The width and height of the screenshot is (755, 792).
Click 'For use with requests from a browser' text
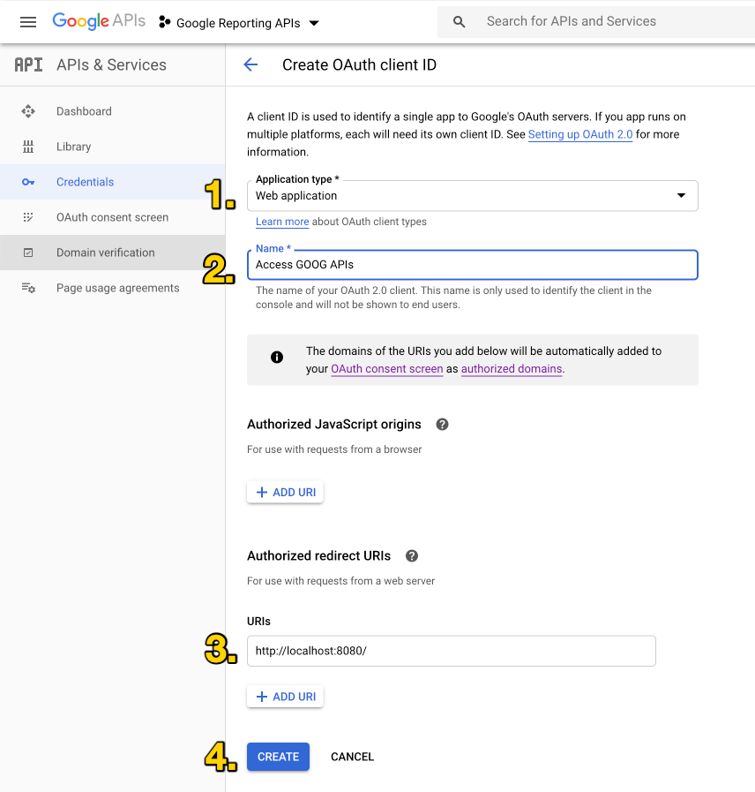tap(334, 449)
